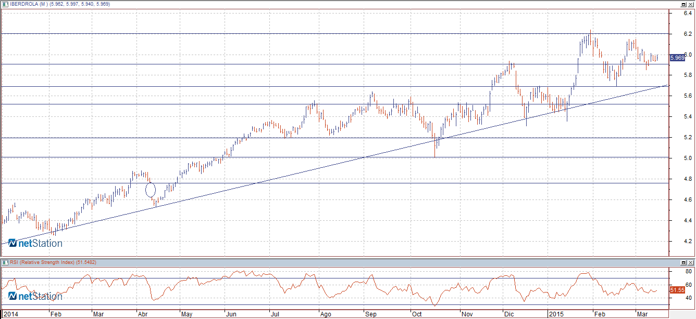Click the 5.2 price axis label
This screenshot has width=696, height=319.
[688, 138]
